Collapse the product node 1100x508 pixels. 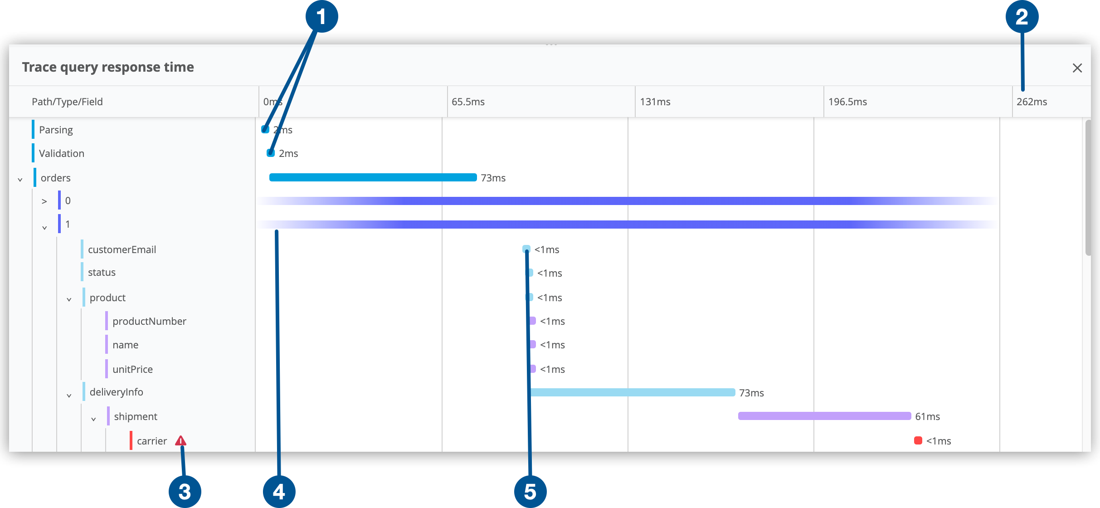tap(69, 298)
